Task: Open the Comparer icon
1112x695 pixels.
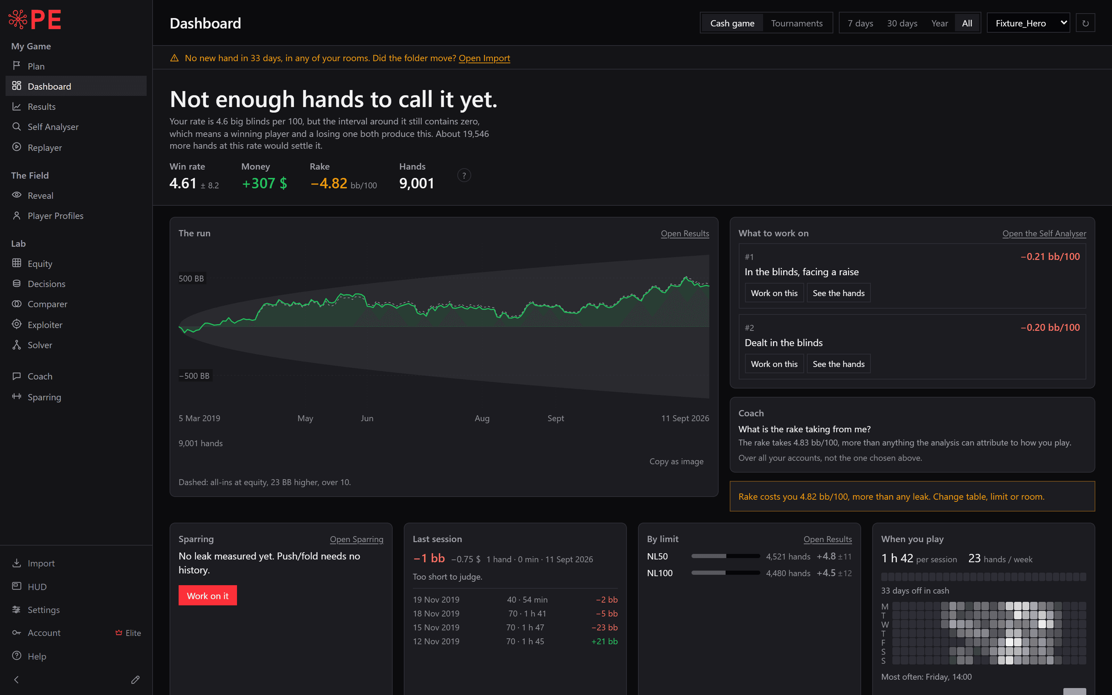Action: tap(17, 304)
